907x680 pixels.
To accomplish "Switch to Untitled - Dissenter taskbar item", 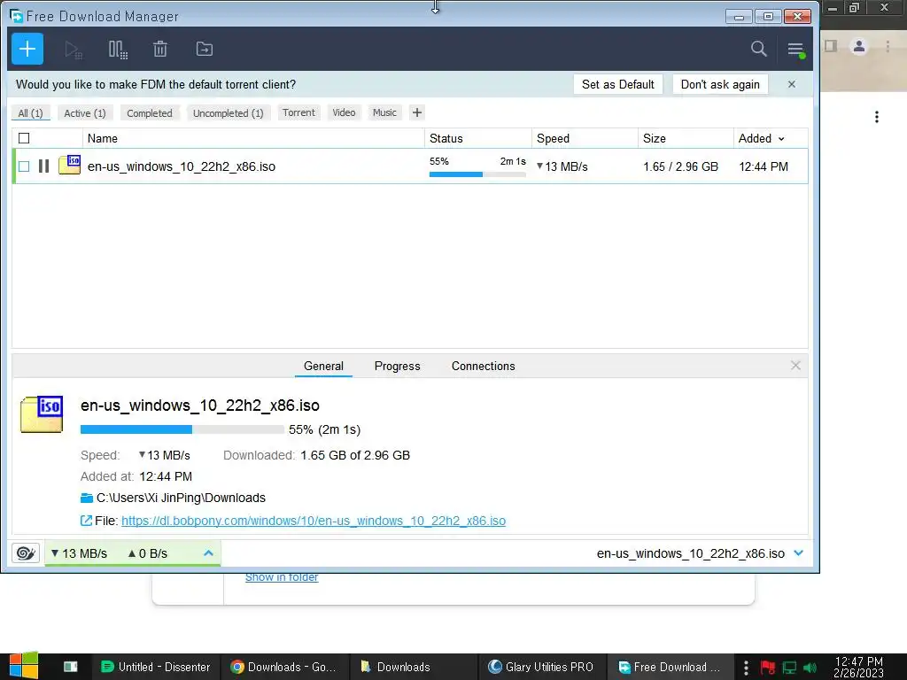I will pyautogui.click(x=155, y=667).
